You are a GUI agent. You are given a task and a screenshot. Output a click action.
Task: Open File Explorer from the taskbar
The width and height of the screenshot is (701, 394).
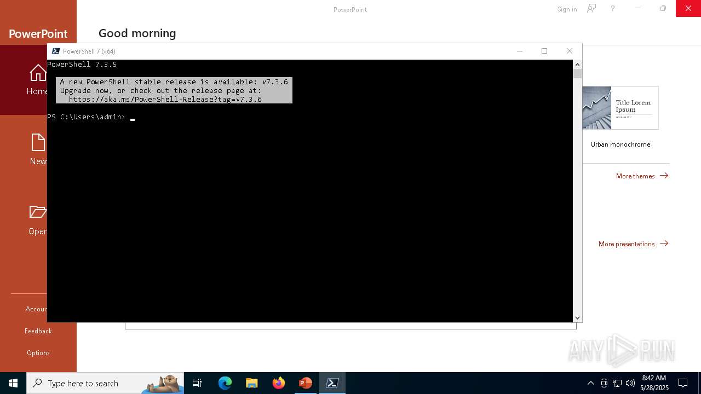pos(252,383)
